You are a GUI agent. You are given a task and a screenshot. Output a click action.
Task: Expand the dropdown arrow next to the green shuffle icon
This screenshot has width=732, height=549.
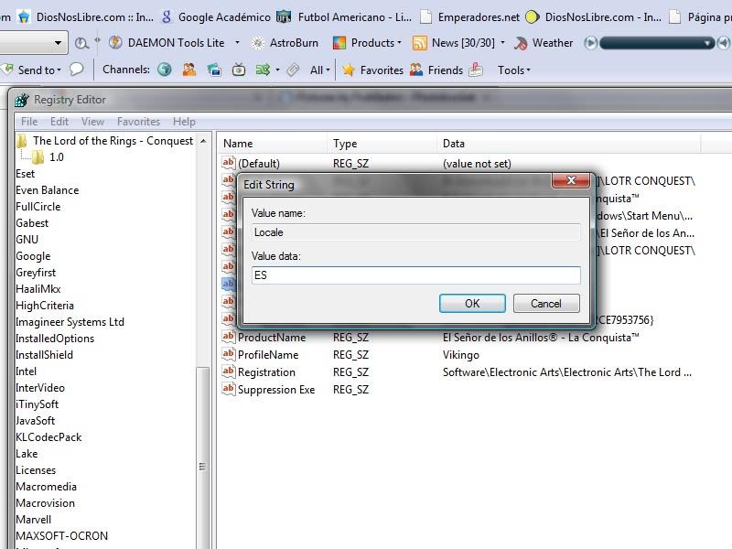point(277,70)
